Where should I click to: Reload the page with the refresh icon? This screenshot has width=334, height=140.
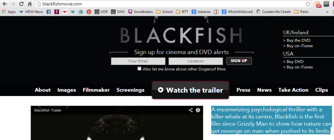pyautogui.click(x=21, y=4)
